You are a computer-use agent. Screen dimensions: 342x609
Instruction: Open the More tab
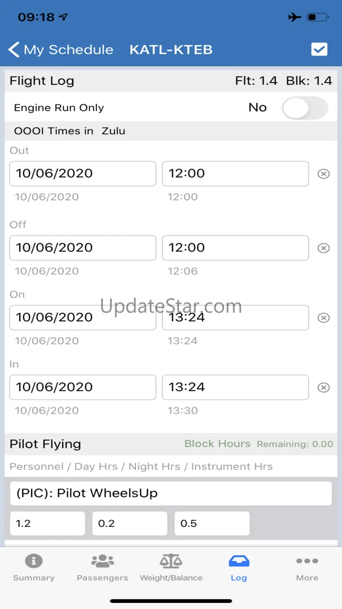click(307, 568)
